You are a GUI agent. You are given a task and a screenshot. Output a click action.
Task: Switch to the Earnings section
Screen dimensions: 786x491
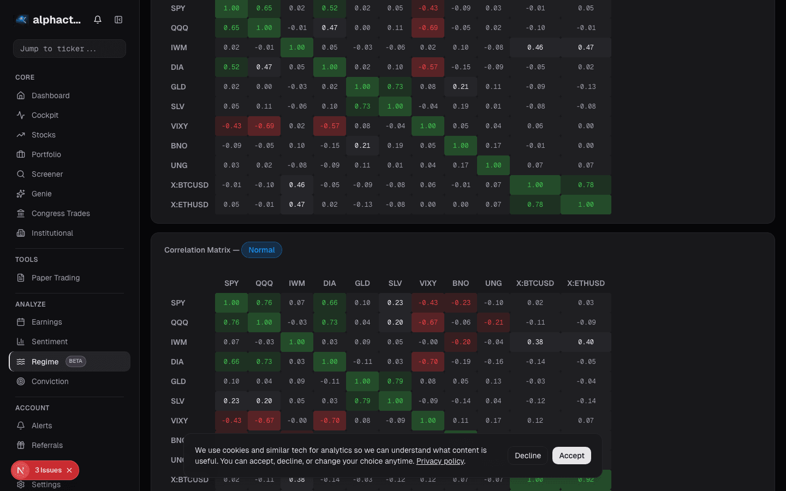click(x=46, y=322)
